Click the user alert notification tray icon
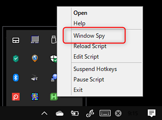Image resolution: width=162 pixels, height=120 pixels. (54, 78)
